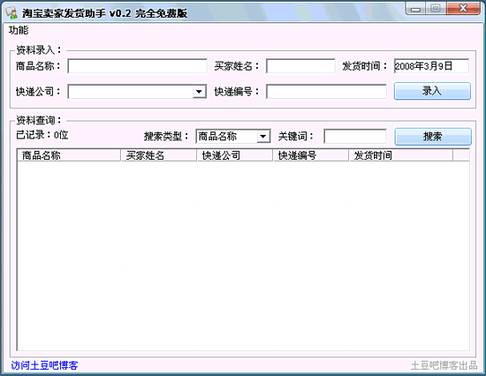The height and width of the screenshot is (376, 486).
Task: Click the 录入 button
Action: [432, 91]
